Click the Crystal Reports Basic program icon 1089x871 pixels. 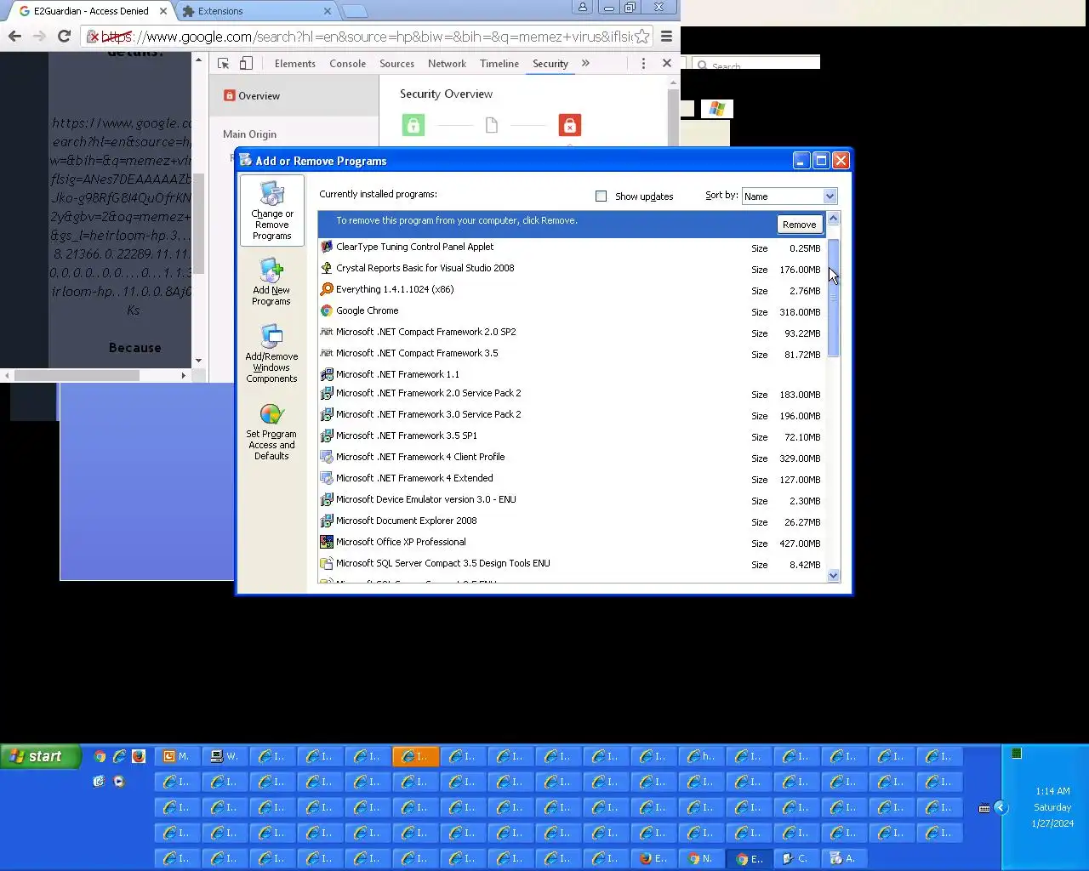[326, 268]
